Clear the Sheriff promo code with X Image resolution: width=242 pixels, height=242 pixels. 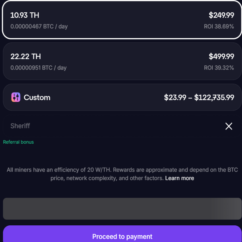pos(229,126)
